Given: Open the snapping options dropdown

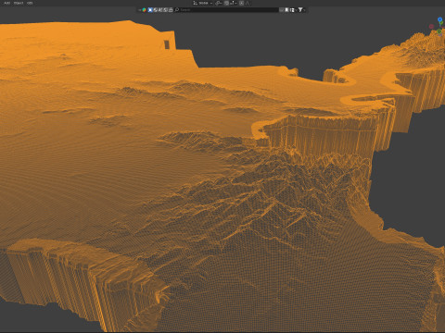Looking at the screenshot, I should click(234, 3).
